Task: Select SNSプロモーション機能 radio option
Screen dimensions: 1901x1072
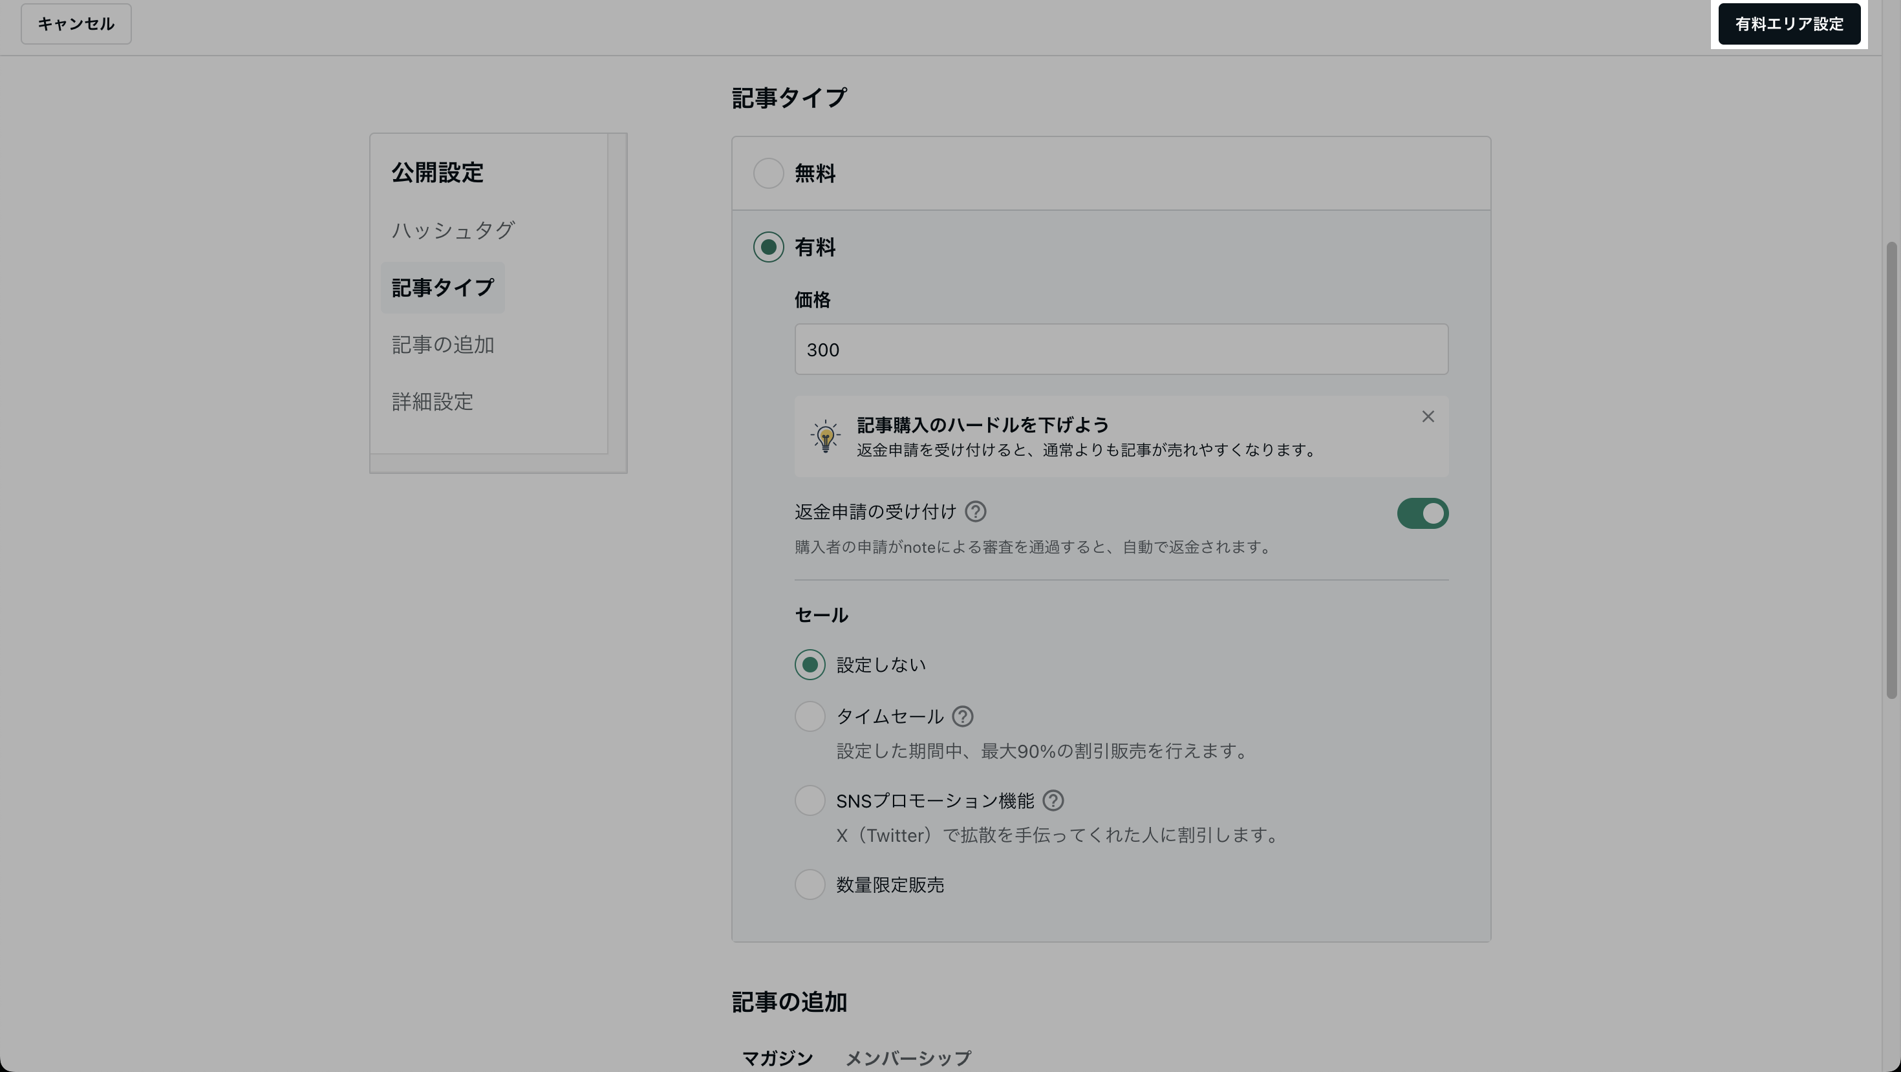Action: (810, 800)
